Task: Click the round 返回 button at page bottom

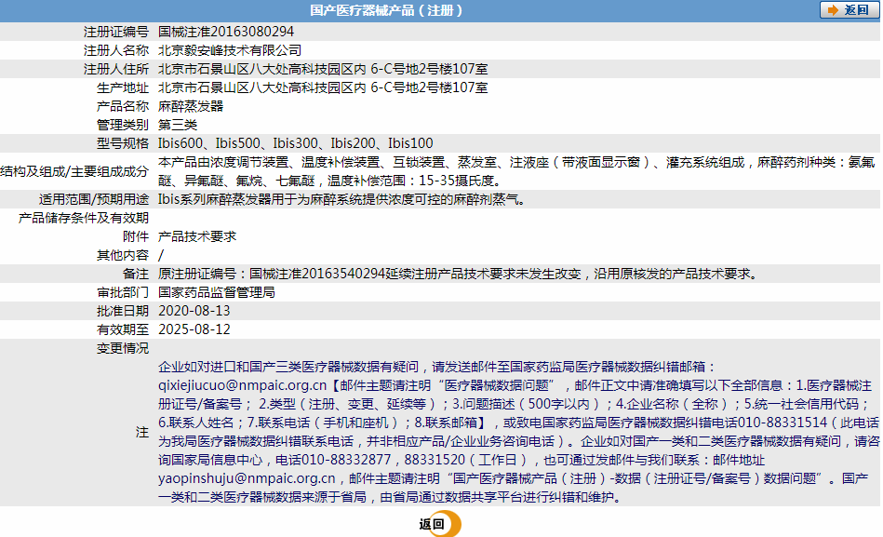Action: click(440, 524)
